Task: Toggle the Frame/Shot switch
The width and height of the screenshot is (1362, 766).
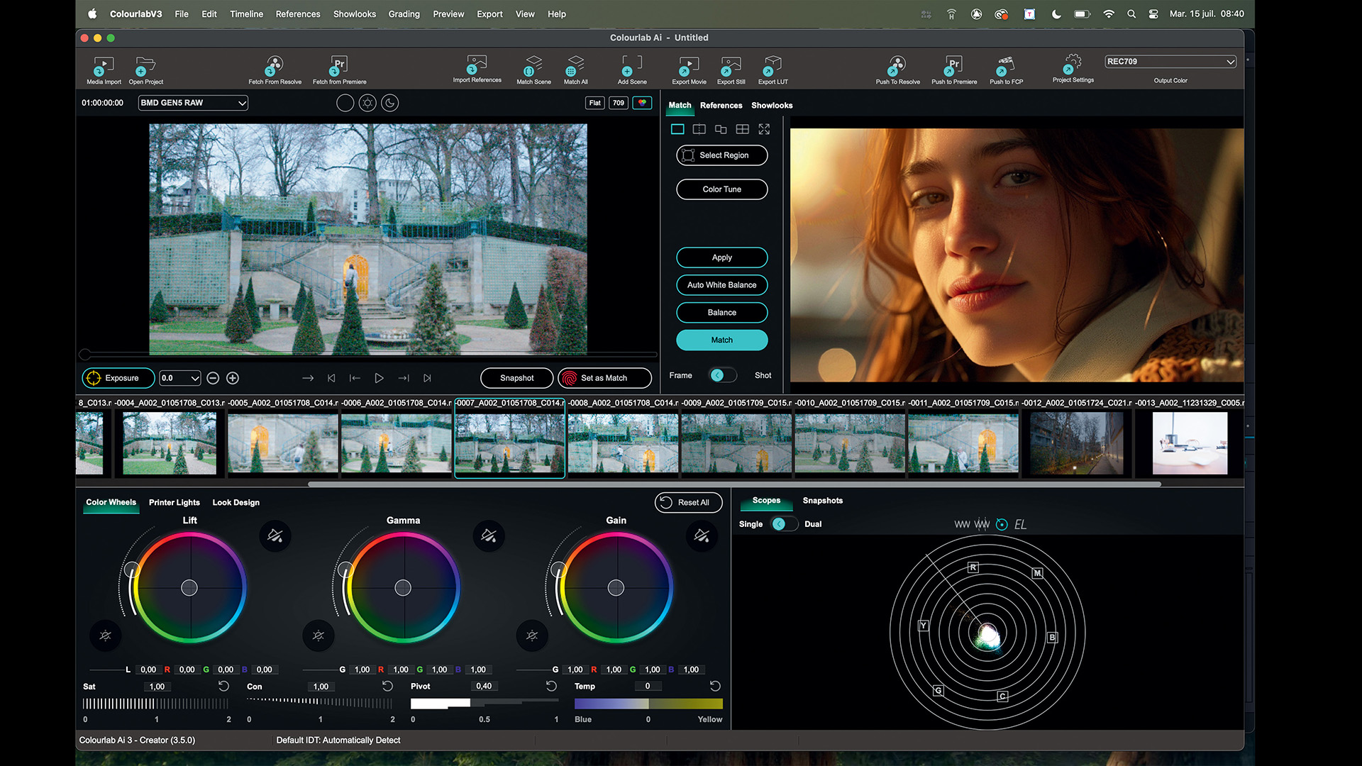Action: [722, 375]
